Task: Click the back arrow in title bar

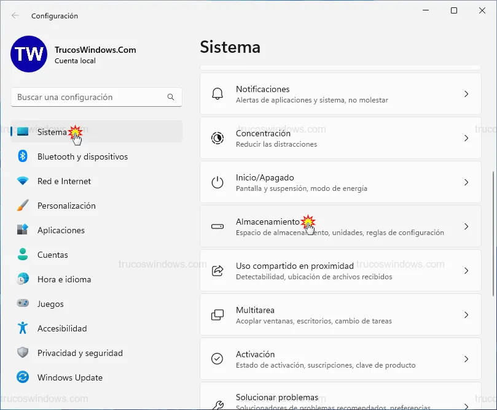Action: [x=15, y=15]
